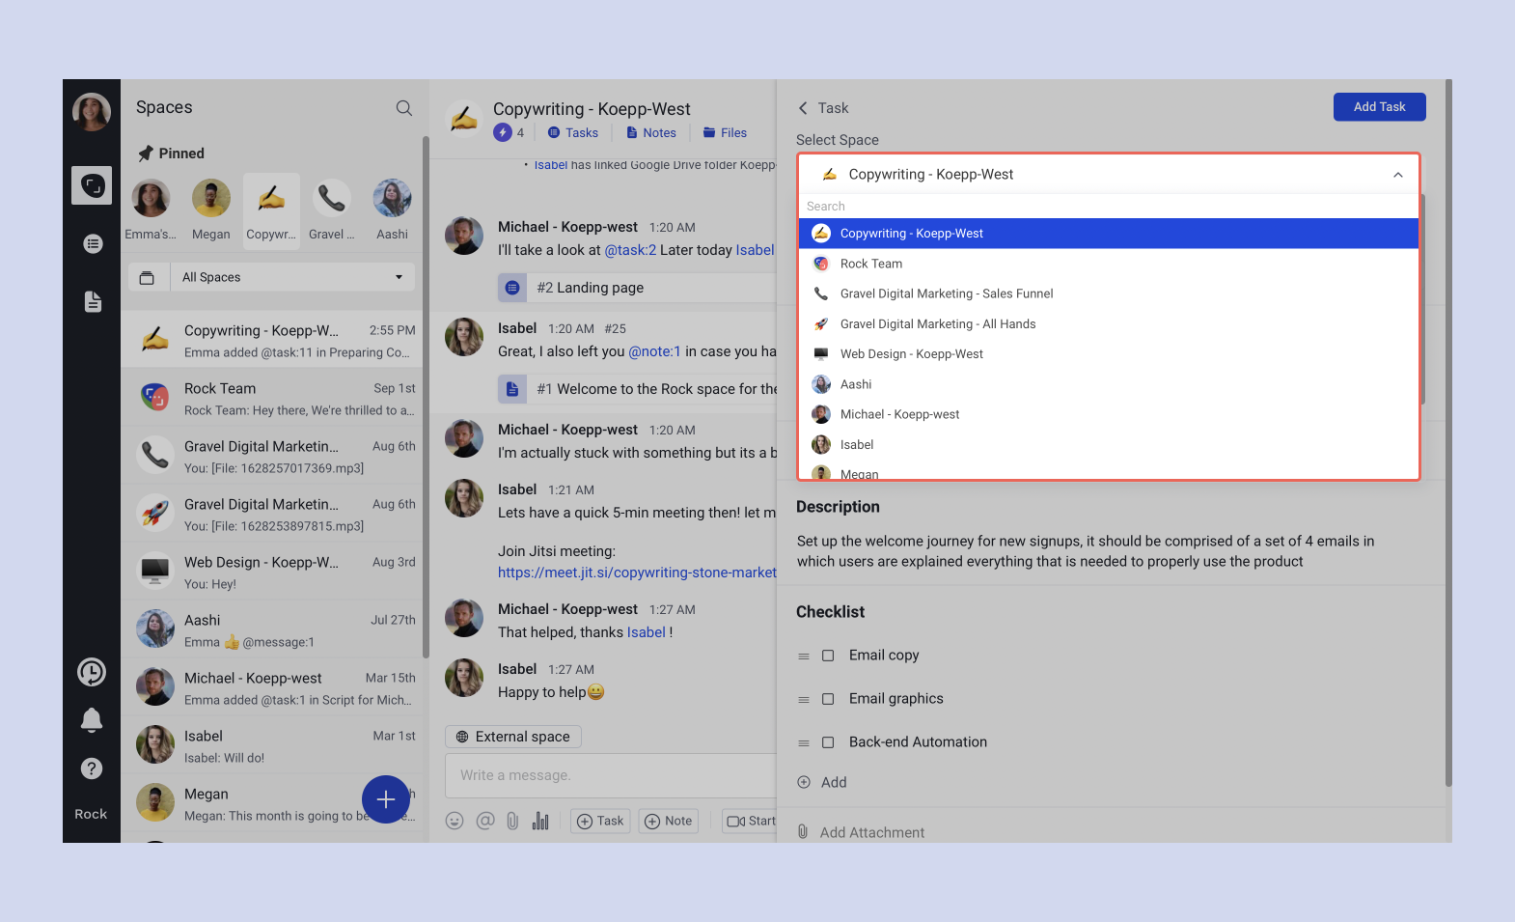Click the search icon in Spaces header
Screen dimensions: 1515x922
[x=403, y=108]
